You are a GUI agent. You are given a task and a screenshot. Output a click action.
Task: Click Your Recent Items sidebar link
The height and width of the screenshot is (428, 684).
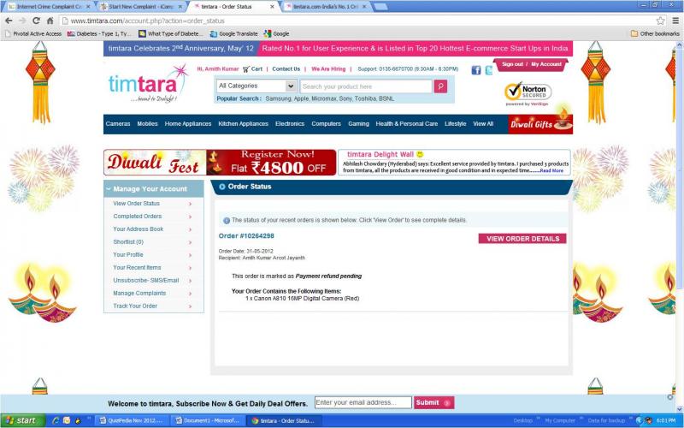[137, 268]
